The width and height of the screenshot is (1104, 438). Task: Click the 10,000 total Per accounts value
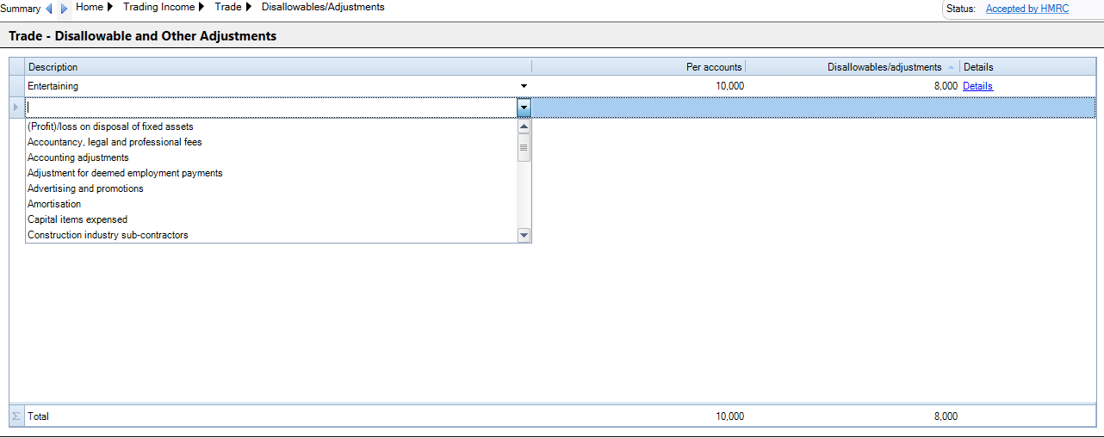pyautogui.click(x=729, y=416)
